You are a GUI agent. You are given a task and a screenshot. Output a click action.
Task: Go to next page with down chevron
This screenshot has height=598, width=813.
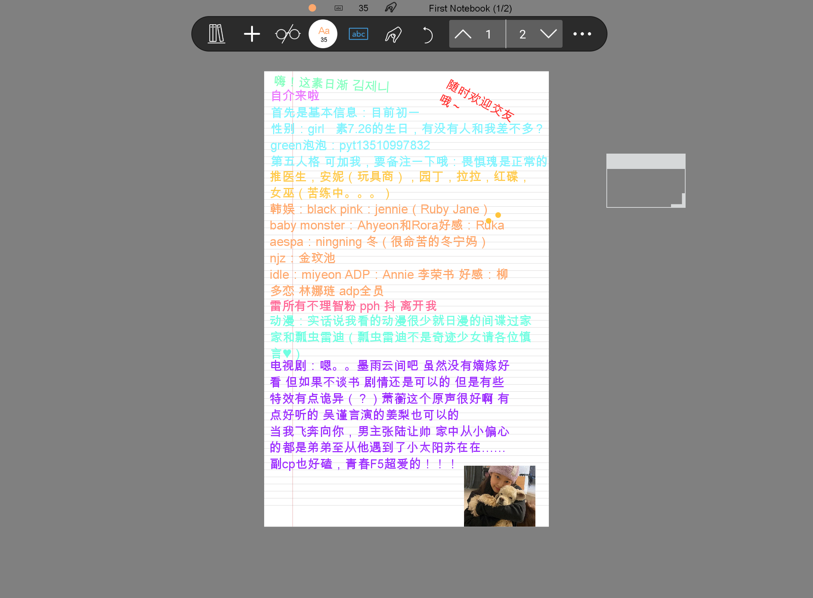pyautogui.click(x=548, y=34)
